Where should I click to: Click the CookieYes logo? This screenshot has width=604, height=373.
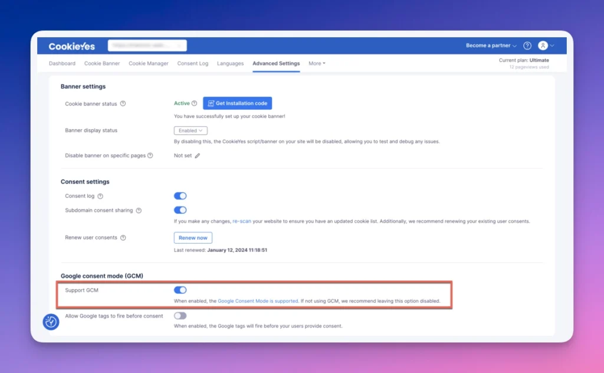pos(71,46)
